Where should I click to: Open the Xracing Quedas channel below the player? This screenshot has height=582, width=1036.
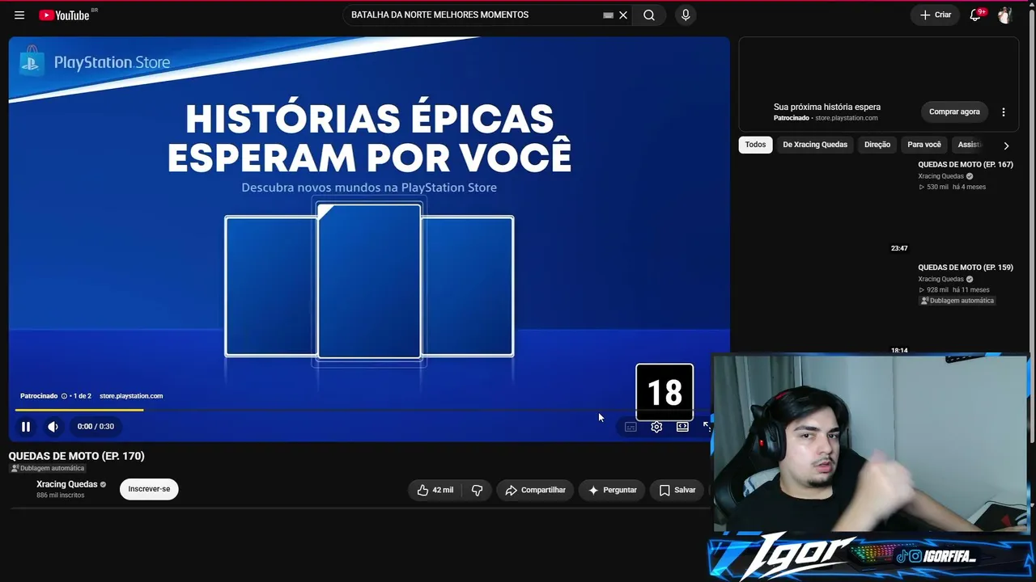(66, 484)
